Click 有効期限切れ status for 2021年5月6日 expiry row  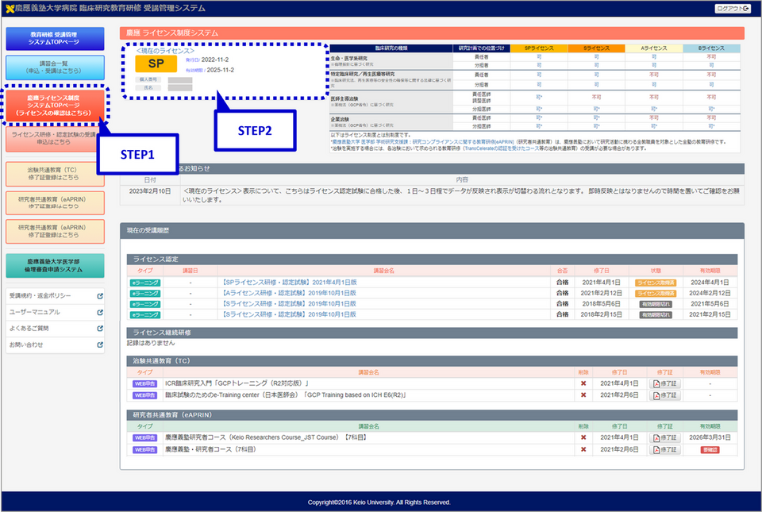[x=656, y=303]
